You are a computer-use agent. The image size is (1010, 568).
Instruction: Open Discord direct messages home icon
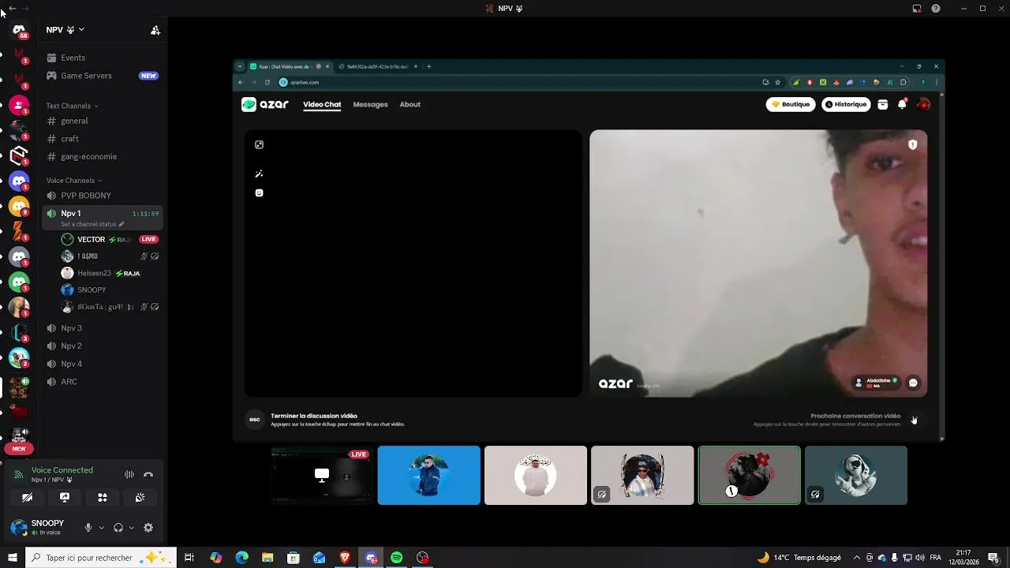click(x=19, y=30)
